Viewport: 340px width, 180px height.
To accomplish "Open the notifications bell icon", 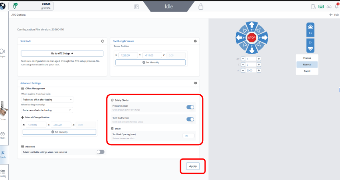I will 336,6.
